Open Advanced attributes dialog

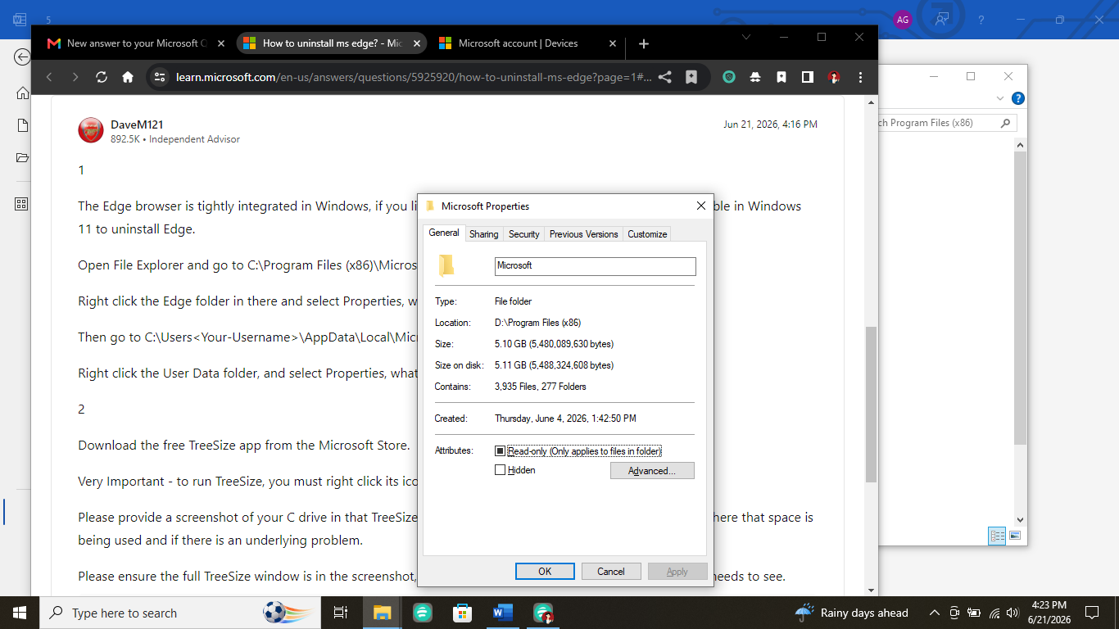point(652,471)
